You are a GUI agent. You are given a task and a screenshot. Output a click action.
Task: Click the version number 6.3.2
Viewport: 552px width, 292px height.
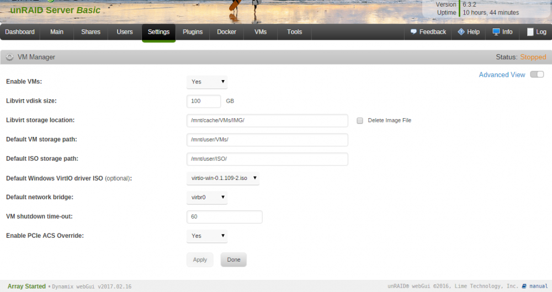[469, 4]
